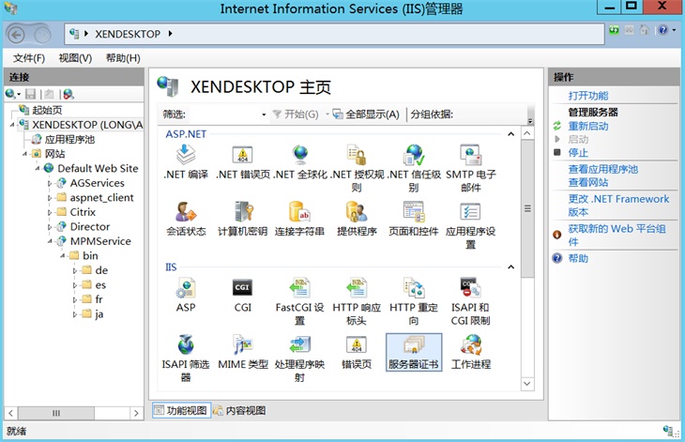Viewport: 685px width, 442px height.
Task: Click 打开功能 action link
Action: pos(588,96)
